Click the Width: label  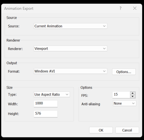click(x=13, y=104)
